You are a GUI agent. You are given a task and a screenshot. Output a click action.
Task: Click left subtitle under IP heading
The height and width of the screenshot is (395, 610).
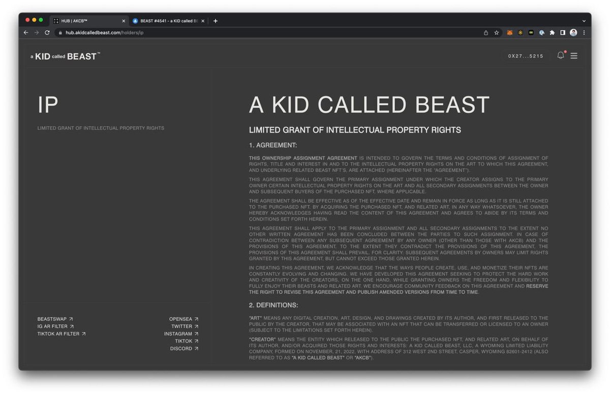point(101,128)
